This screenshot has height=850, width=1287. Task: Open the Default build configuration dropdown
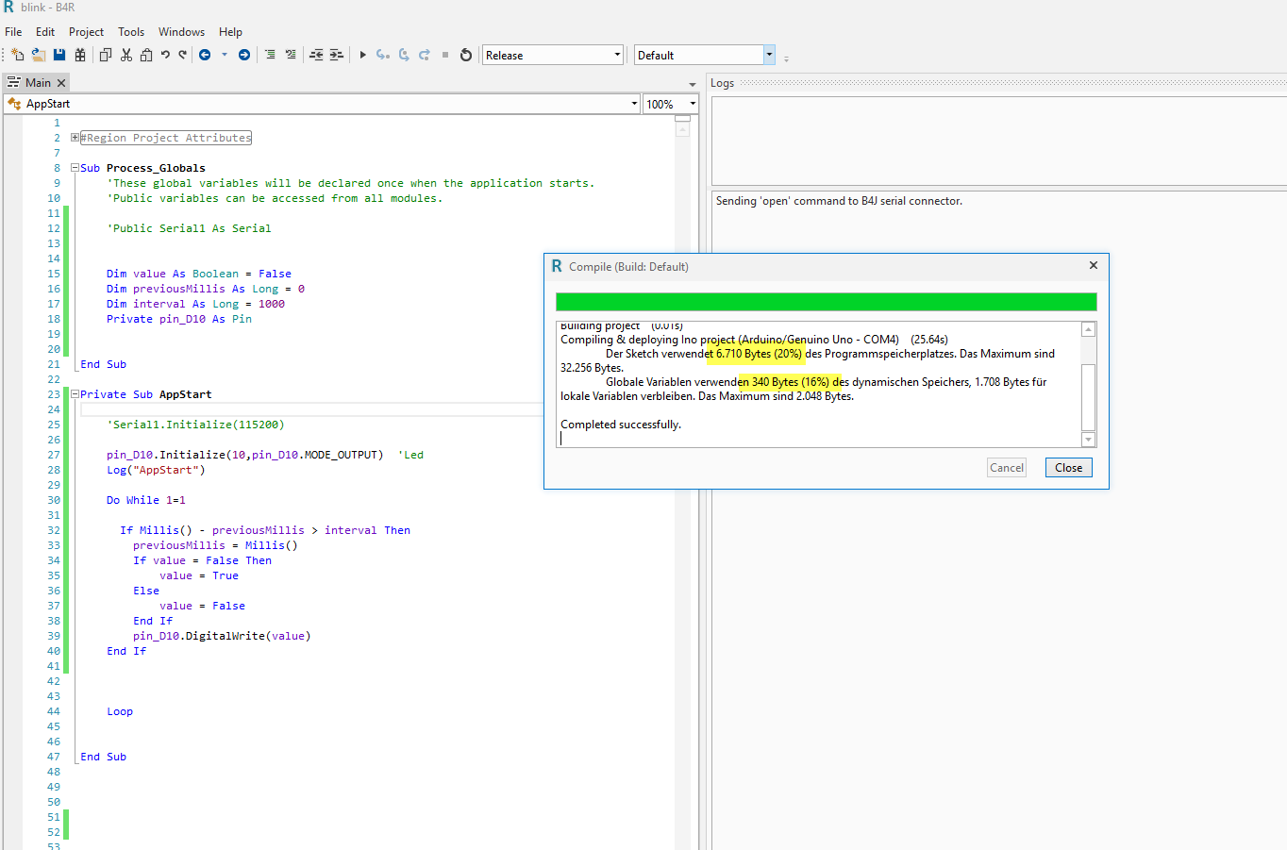click(769, 55)
